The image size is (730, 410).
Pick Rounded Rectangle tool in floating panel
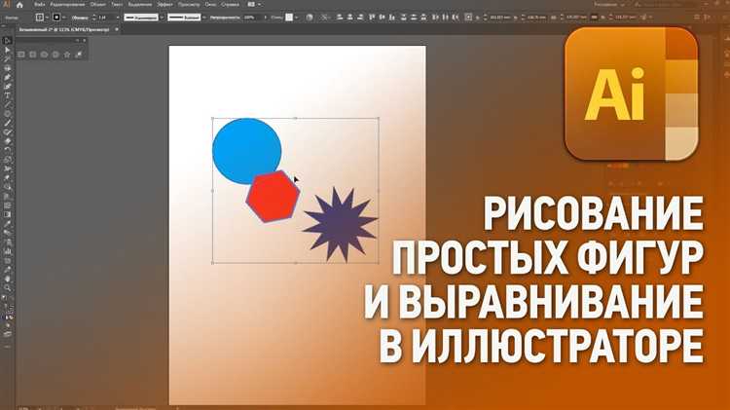(x=32, y=55)
